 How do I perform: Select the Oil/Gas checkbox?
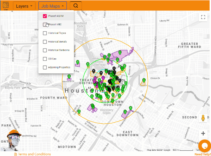(45, 59)
